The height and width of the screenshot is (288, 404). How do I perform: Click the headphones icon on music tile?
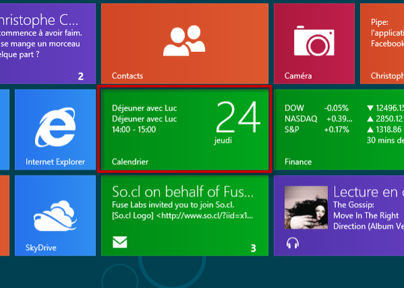(293, 243)
